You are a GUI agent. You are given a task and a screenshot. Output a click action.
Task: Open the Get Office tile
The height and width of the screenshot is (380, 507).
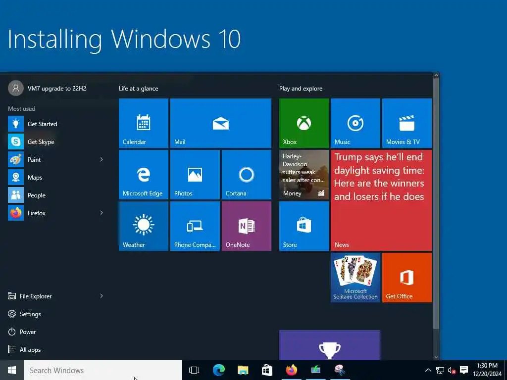[407, 278]
